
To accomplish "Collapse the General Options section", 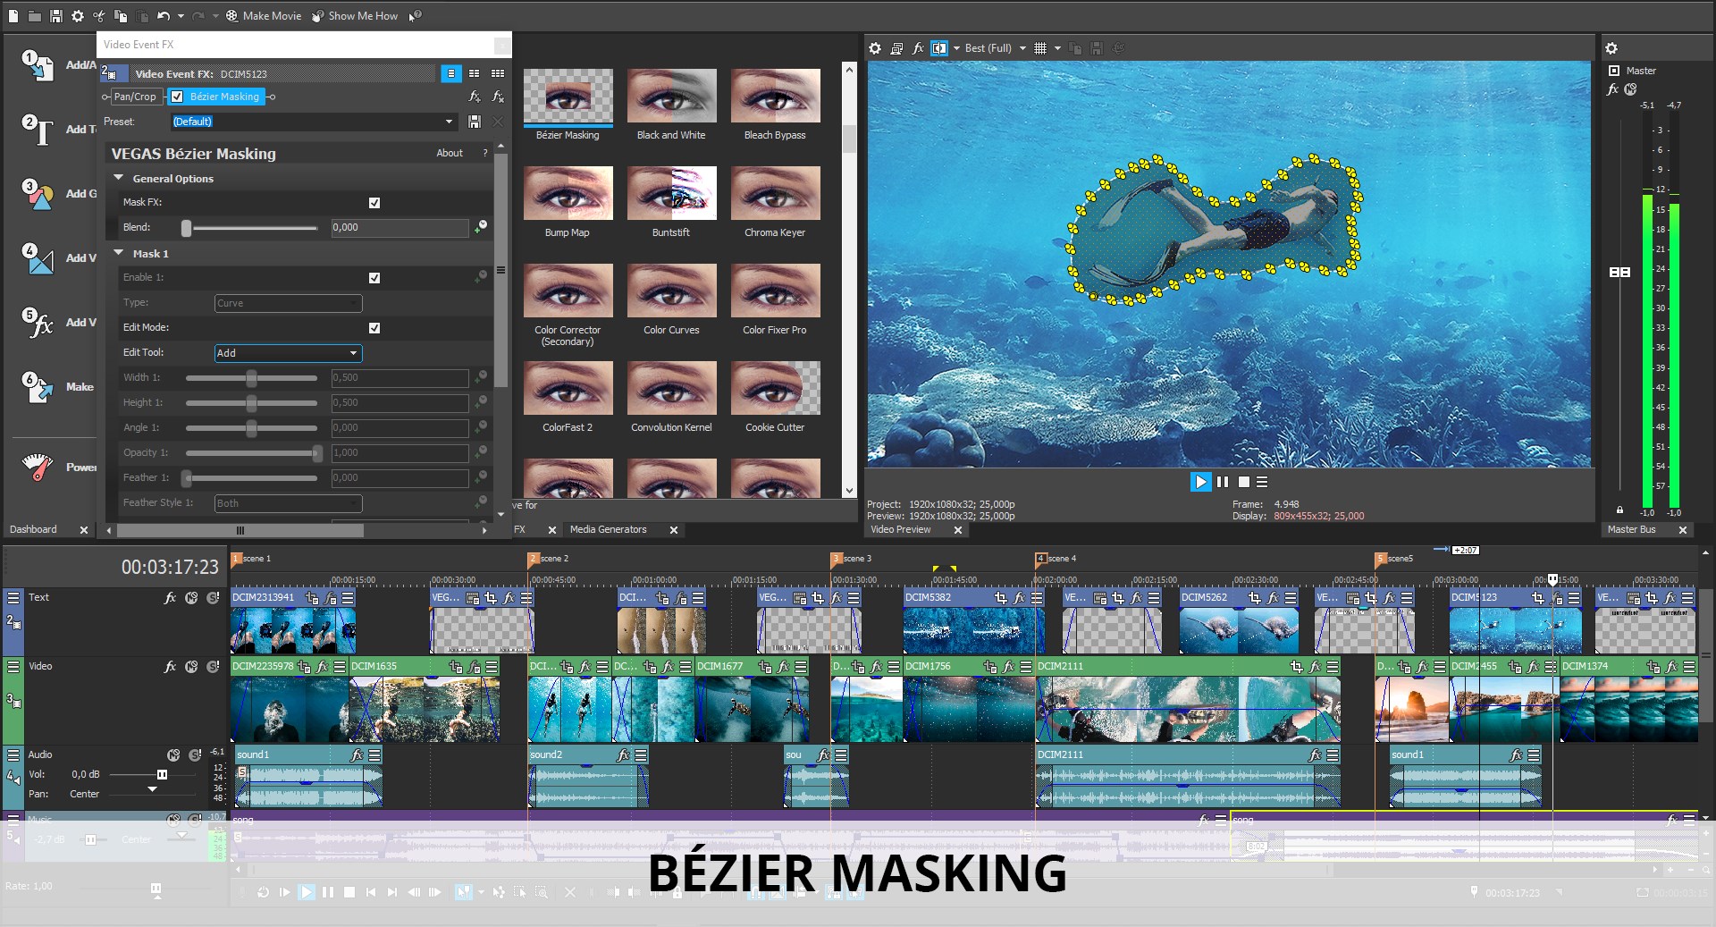I will pos(119,178).
